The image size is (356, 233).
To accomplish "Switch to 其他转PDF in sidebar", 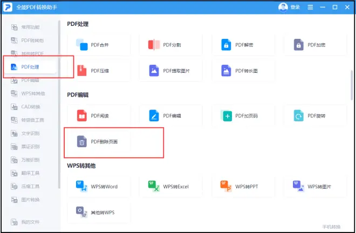I will (30, 53).
